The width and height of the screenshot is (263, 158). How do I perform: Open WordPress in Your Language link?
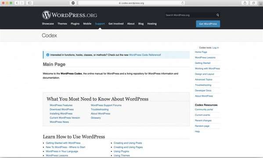(x=62, y=151)
